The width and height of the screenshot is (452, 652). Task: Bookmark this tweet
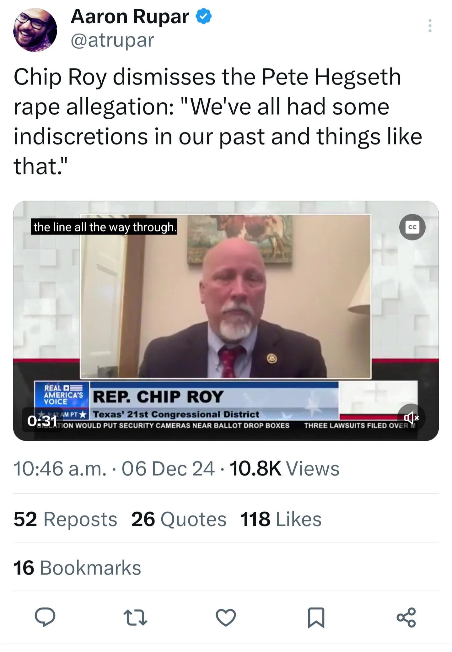pos(316,617)
